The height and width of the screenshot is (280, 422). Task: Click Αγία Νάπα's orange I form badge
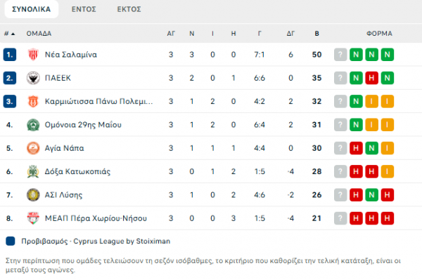click(388, 148)
